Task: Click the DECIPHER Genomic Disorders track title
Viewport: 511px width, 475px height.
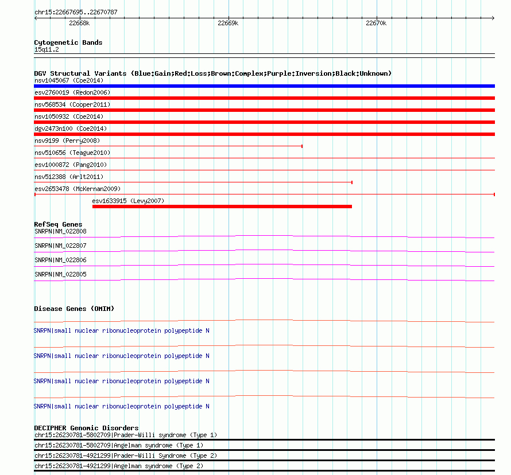Action: click(86, 428)
